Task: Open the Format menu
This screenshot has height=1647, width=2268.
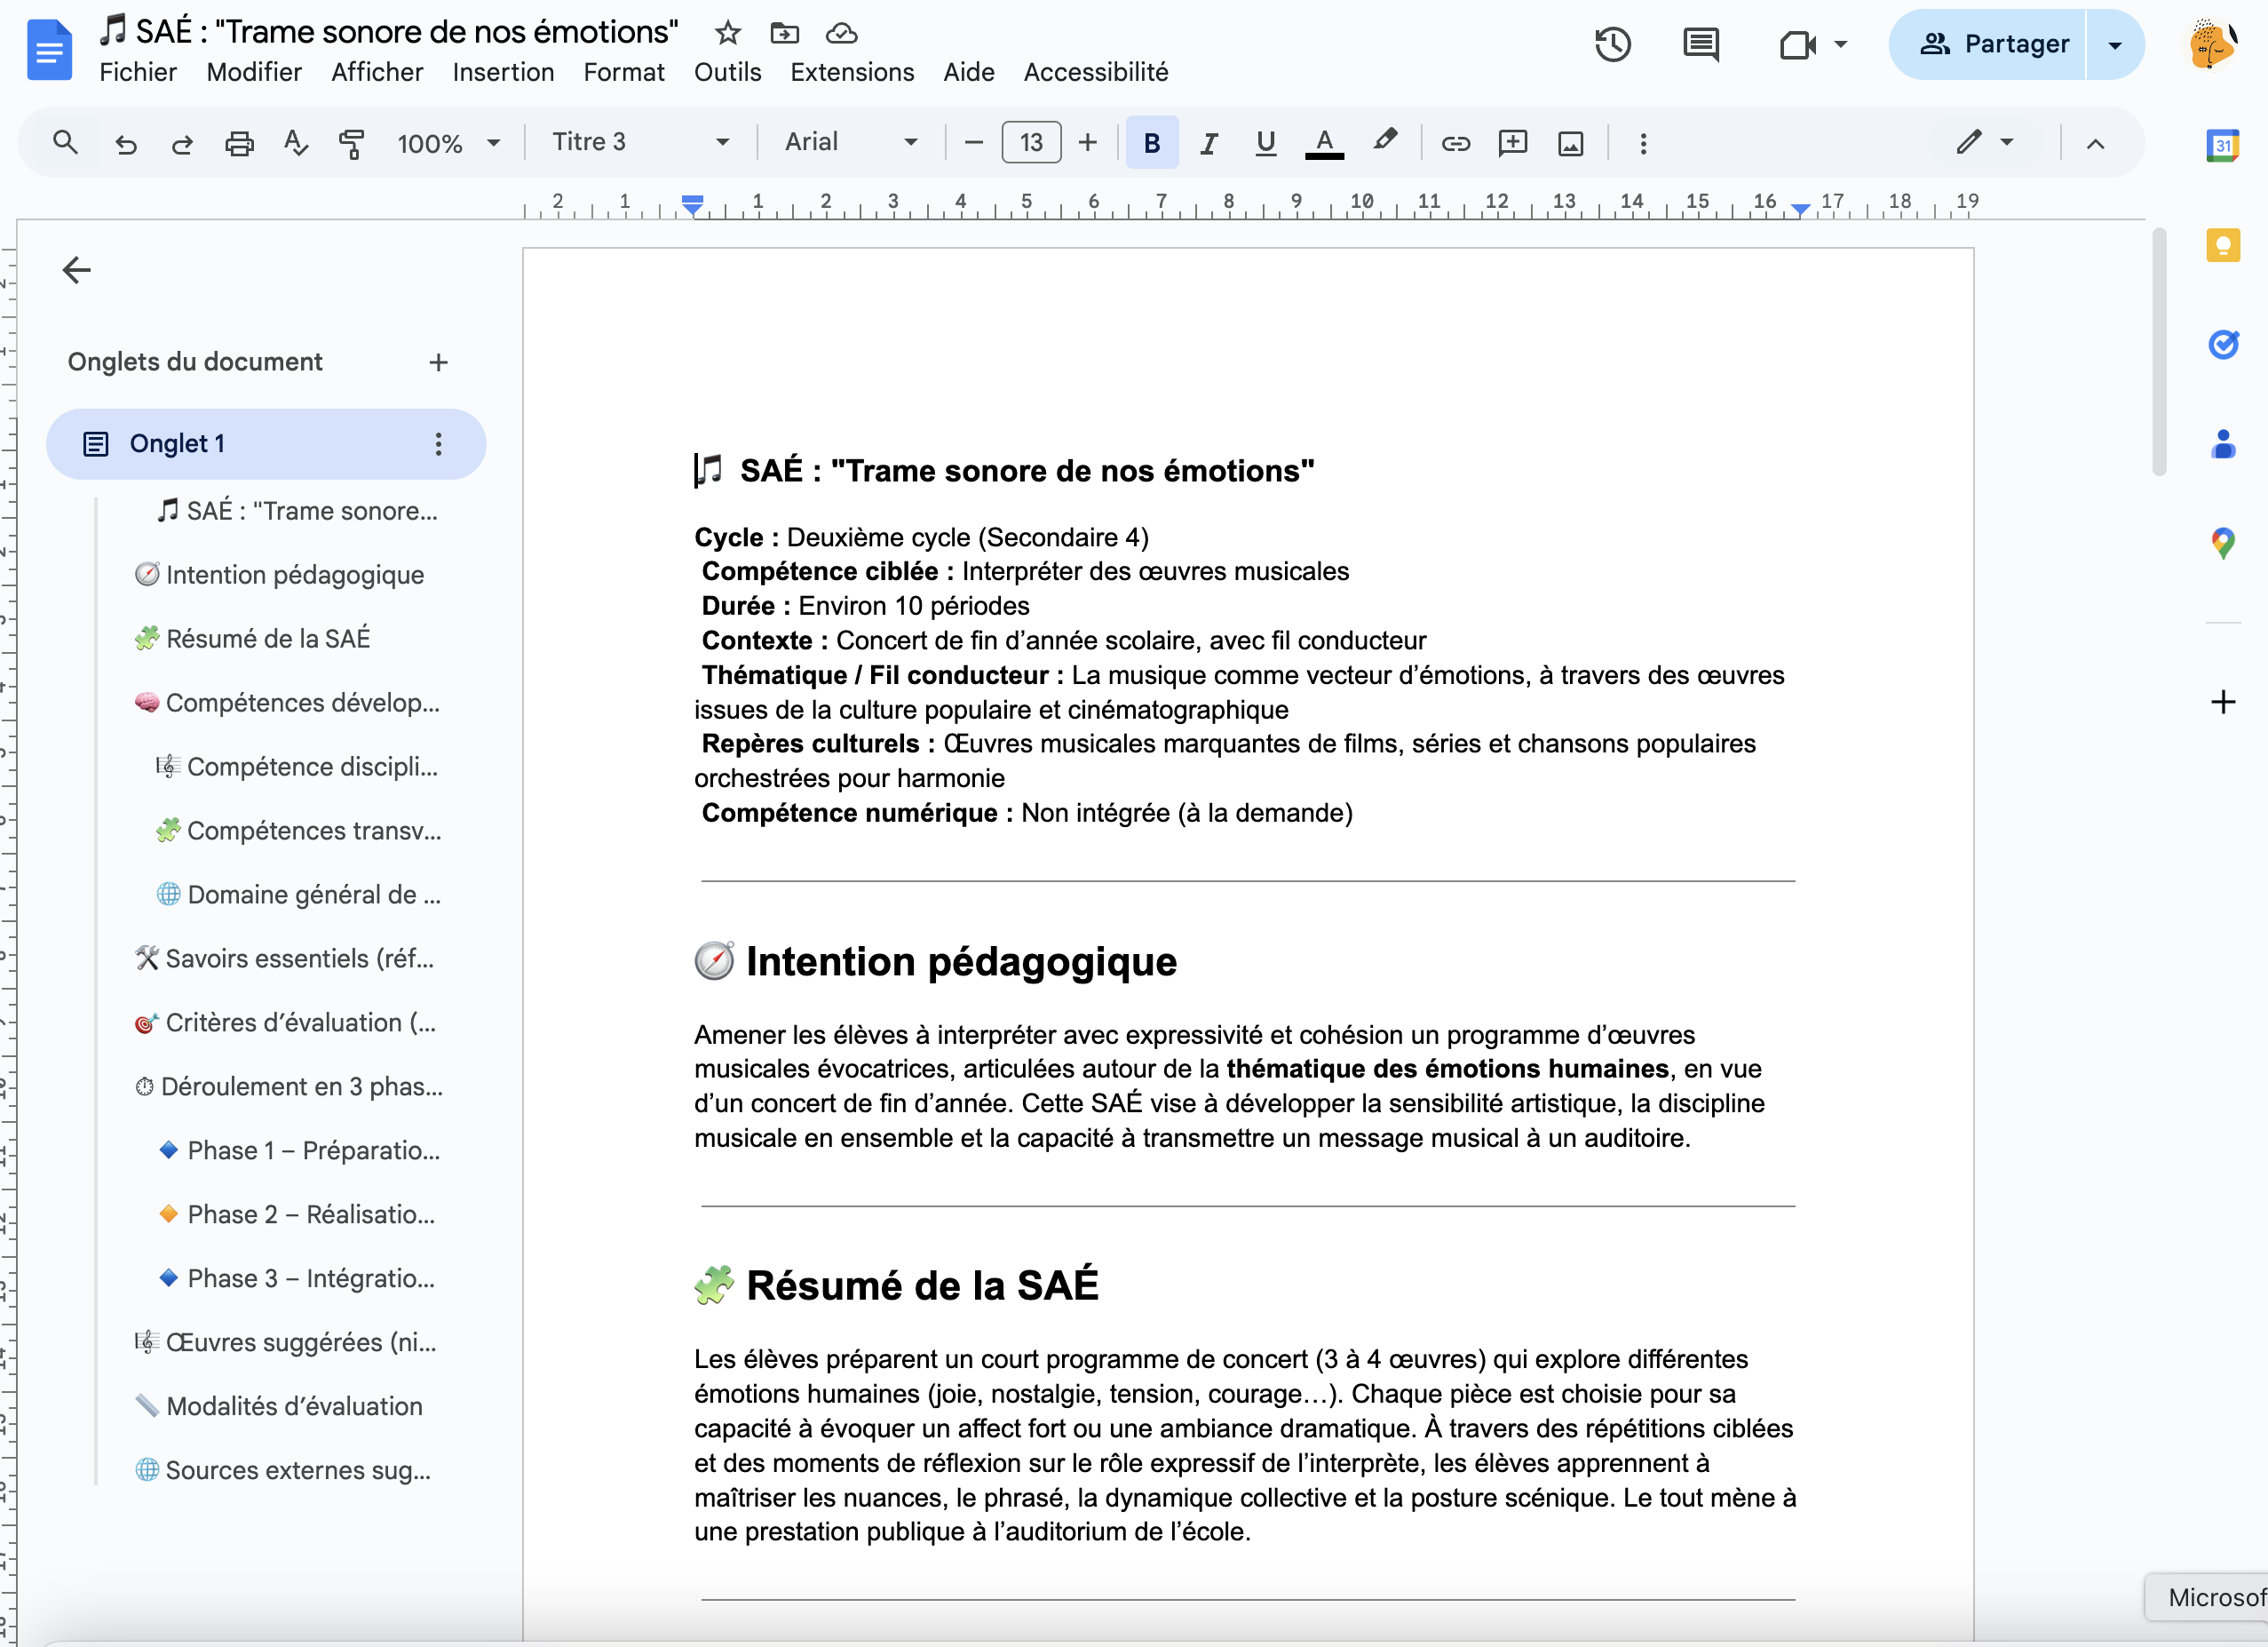Action: (624, 72)
